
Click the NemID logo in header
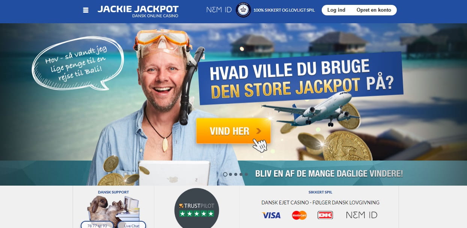[x=219, y=10]
